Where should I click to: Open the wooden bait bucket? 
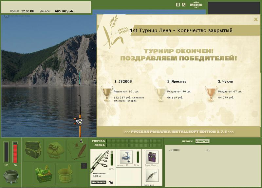pos(65,174)
